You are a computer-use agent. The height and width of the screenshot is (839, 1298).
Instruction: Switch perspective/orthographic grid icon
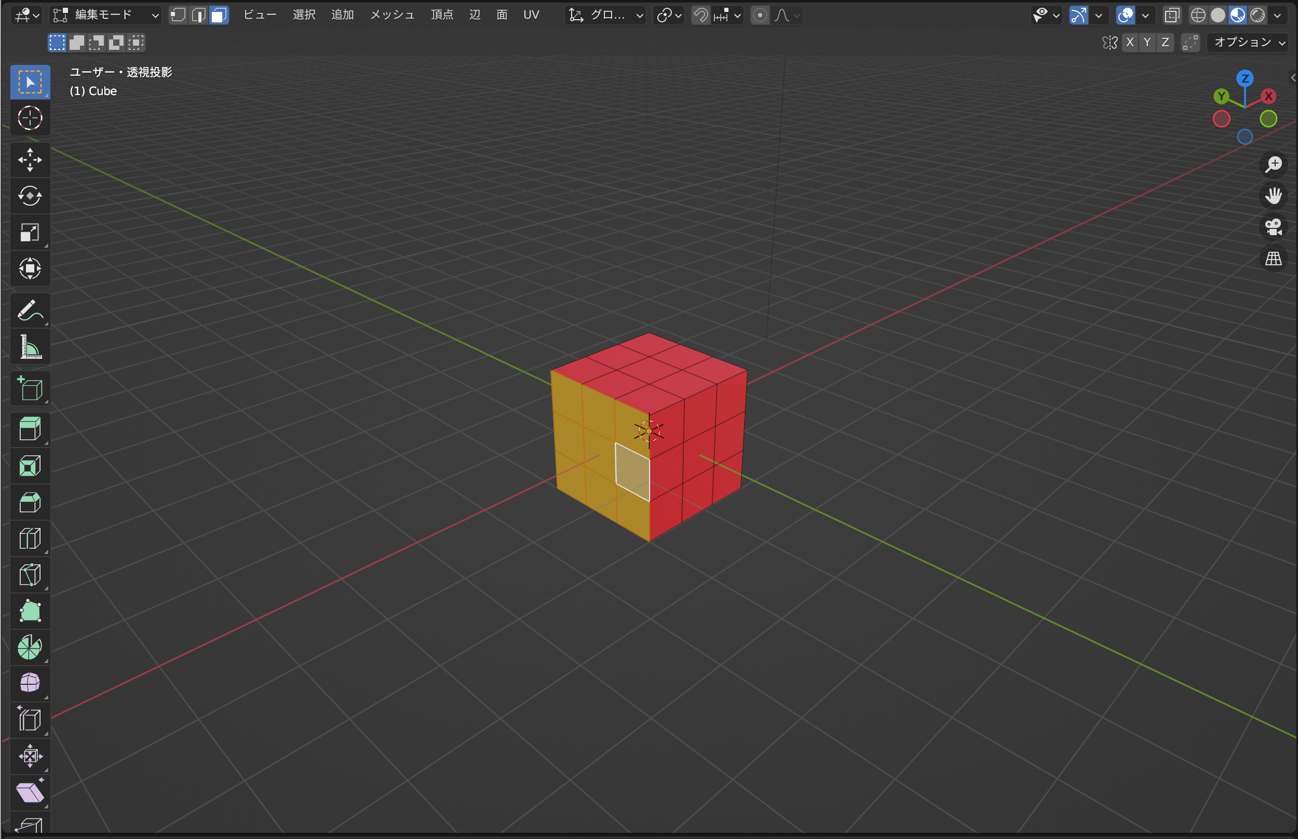(1274, 259)
